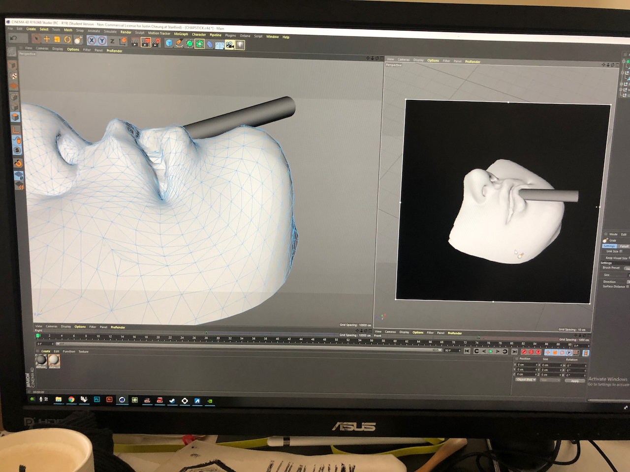This screenshot has width=630, height=472.
Task: Open the Size mode dropdown
Action: click(x=550, y=380)
